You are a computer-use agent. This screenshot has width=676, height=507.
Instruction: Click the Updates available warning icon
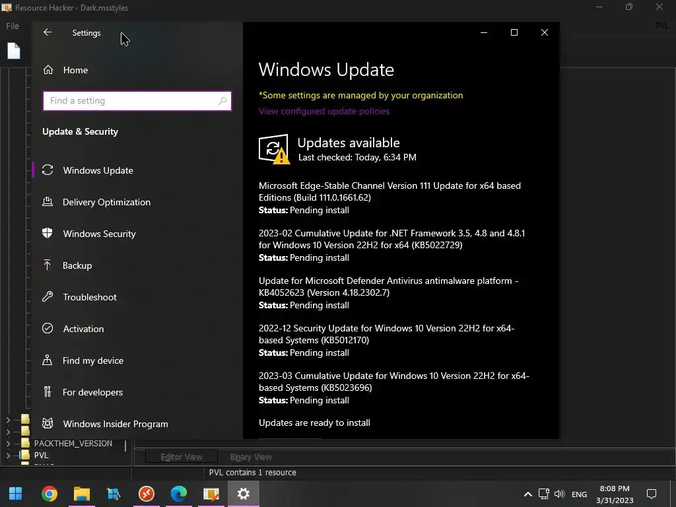[x=274, y=149]
